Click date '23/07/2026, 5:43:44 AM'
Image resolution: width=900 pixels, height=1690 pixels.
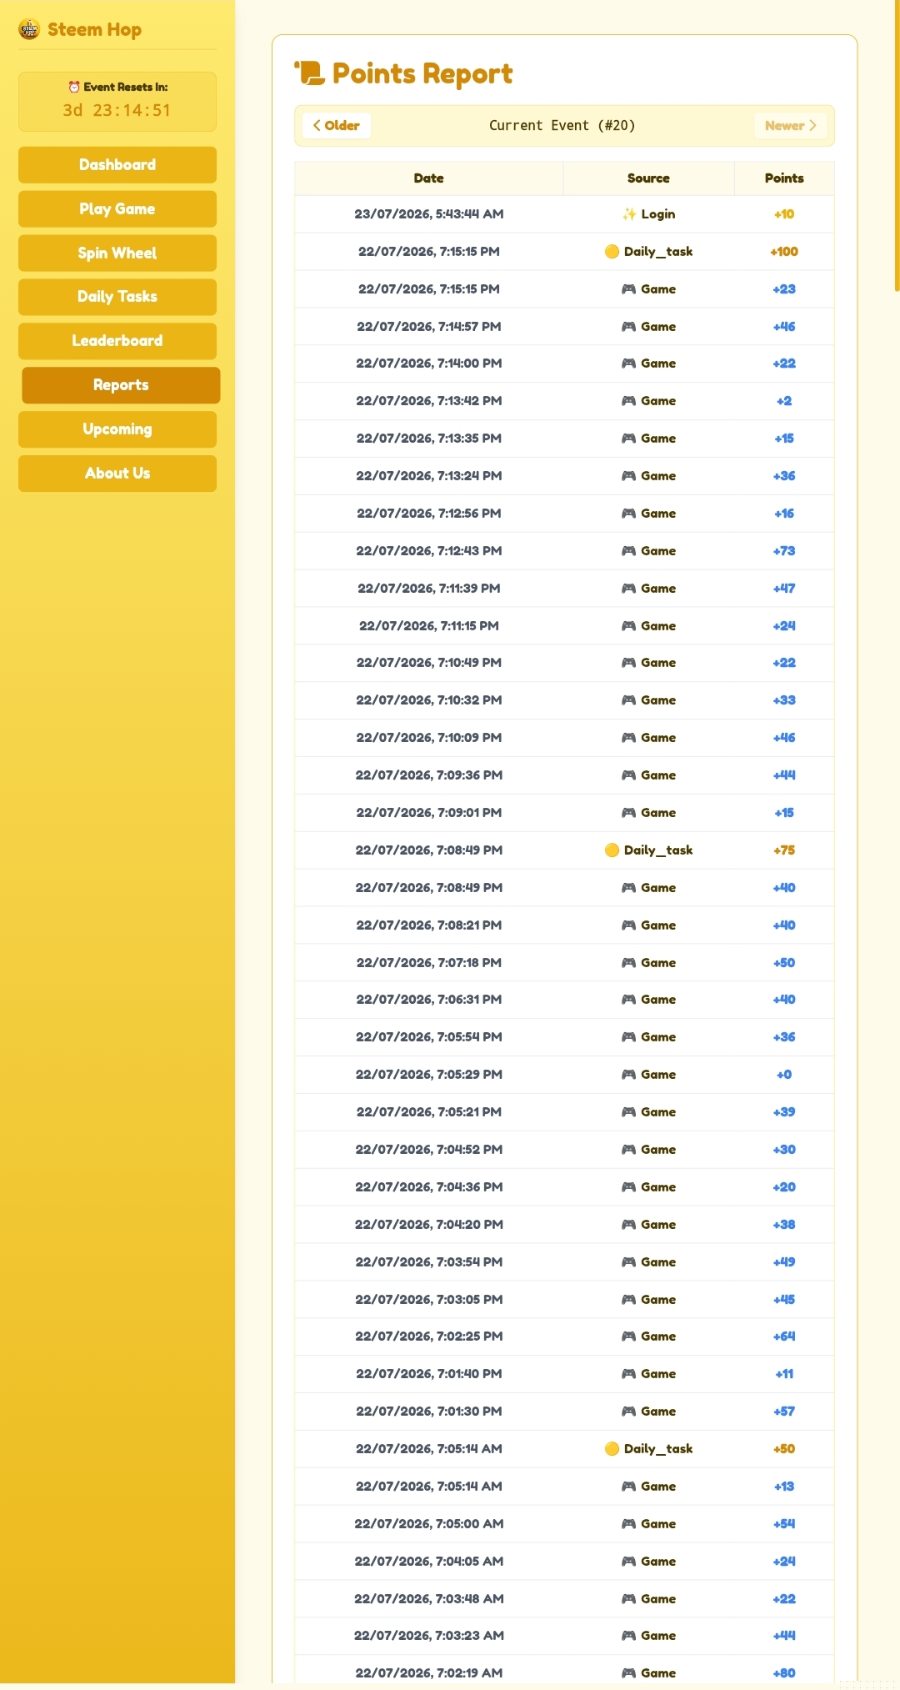429,214
